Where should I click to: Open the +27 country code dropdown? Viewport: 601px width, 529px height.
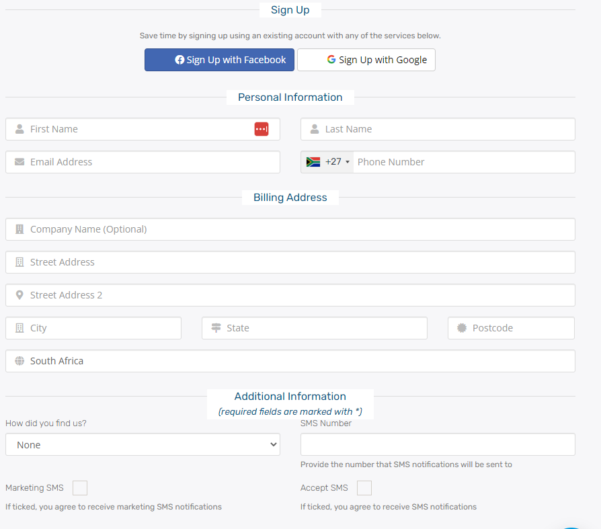327,162
